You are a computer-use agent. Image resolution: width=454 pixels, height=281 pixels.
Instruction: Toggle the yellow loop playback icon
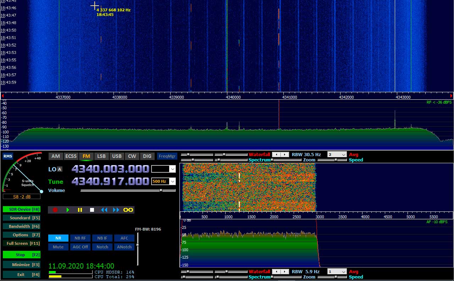tap(128, 210)
